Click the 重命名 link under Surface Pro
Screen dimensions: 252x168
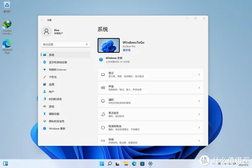pos(127,50)
